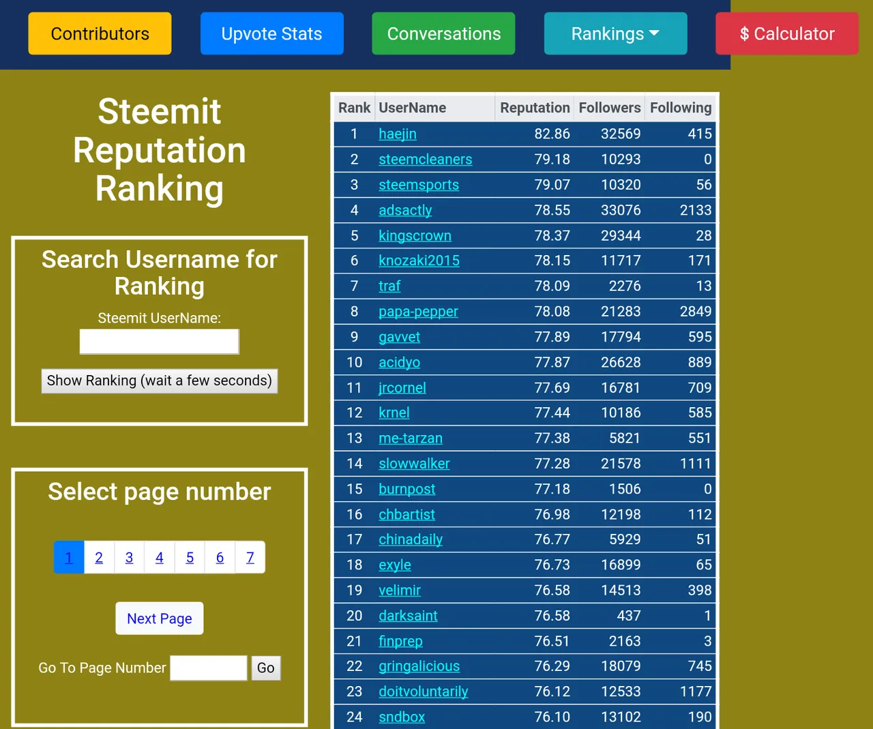
Task: Open doitvoluntarily user link
Action: click(424, 691)
